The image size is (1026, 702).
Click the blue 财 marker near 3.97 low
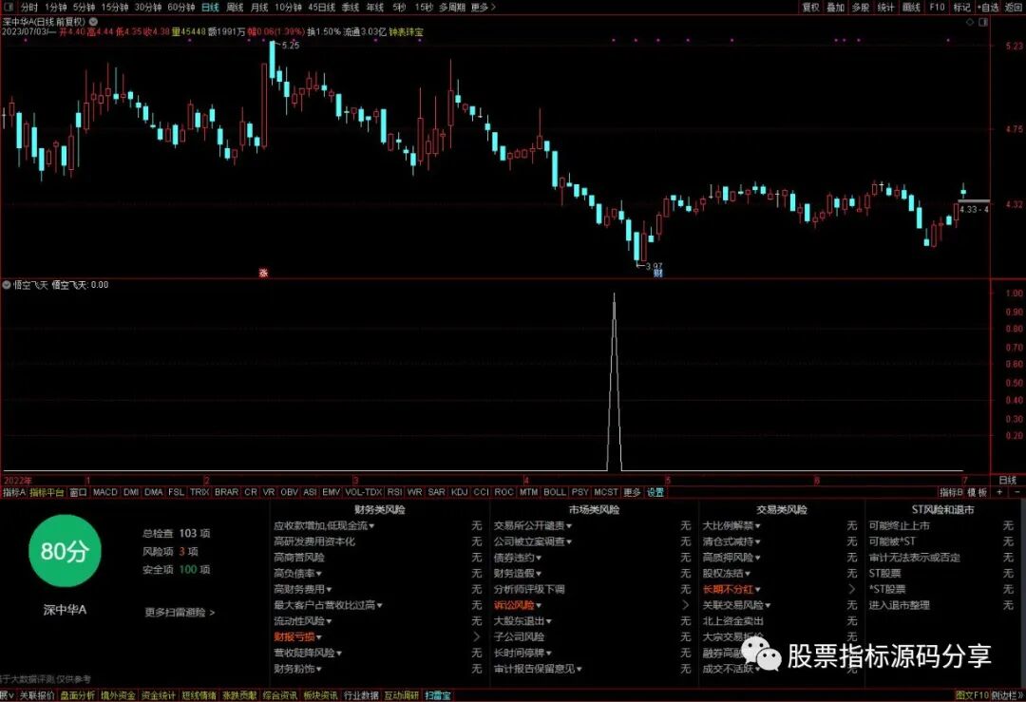click(658, 273)
